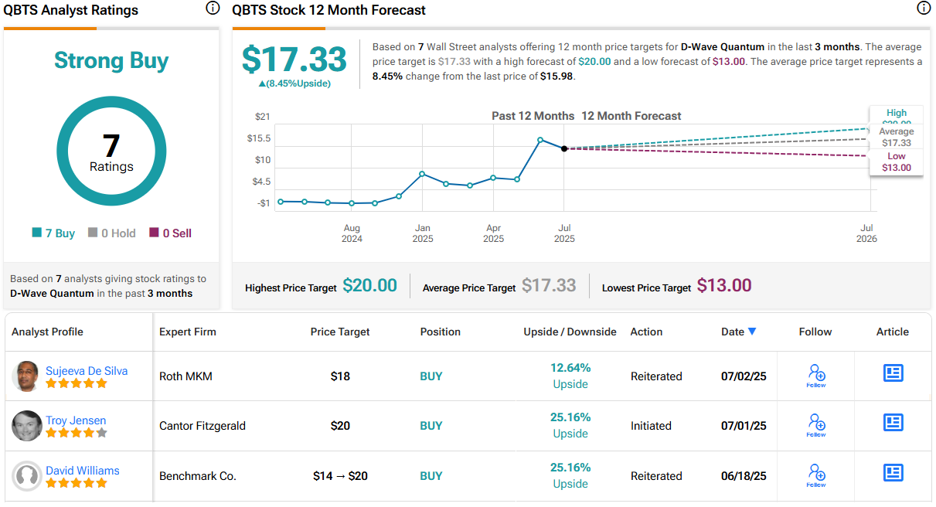Screen dimensions: 936x507
Task: Click the maroon Sell legend swatch
Action: [x=154, y=233]
